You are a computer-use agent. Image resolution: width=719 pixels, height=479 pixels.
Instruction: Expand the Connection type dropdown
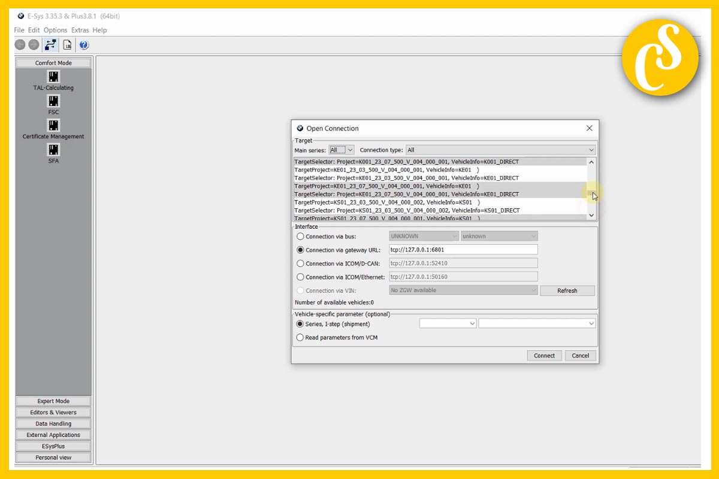tap(591, 150)
